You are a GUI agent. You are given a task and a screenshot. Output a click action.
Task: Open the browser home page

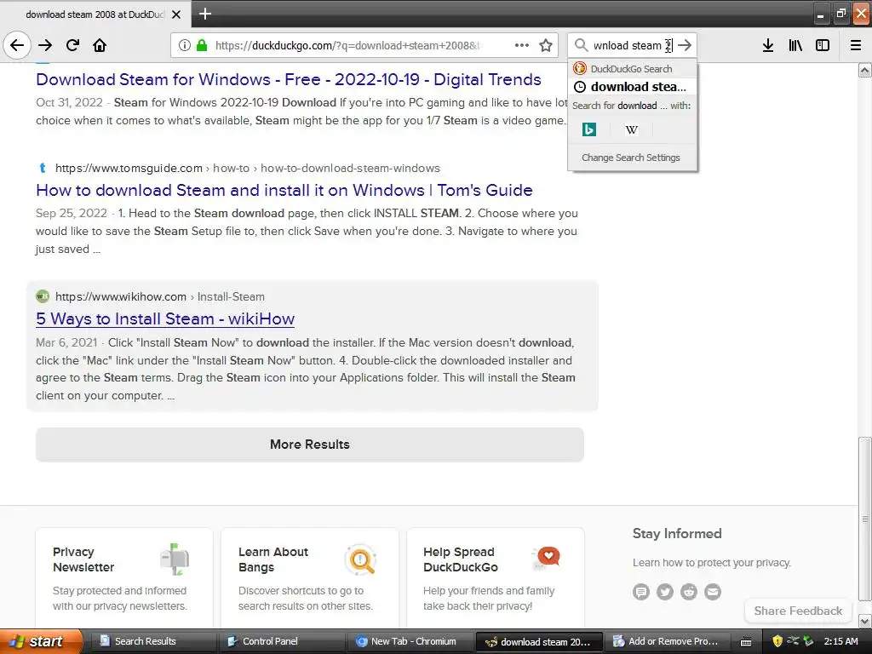tap(100, 45)
